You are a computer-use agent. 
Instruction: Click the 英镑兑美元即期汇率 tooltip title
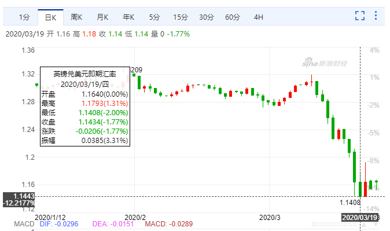click(x=85, y=74)
